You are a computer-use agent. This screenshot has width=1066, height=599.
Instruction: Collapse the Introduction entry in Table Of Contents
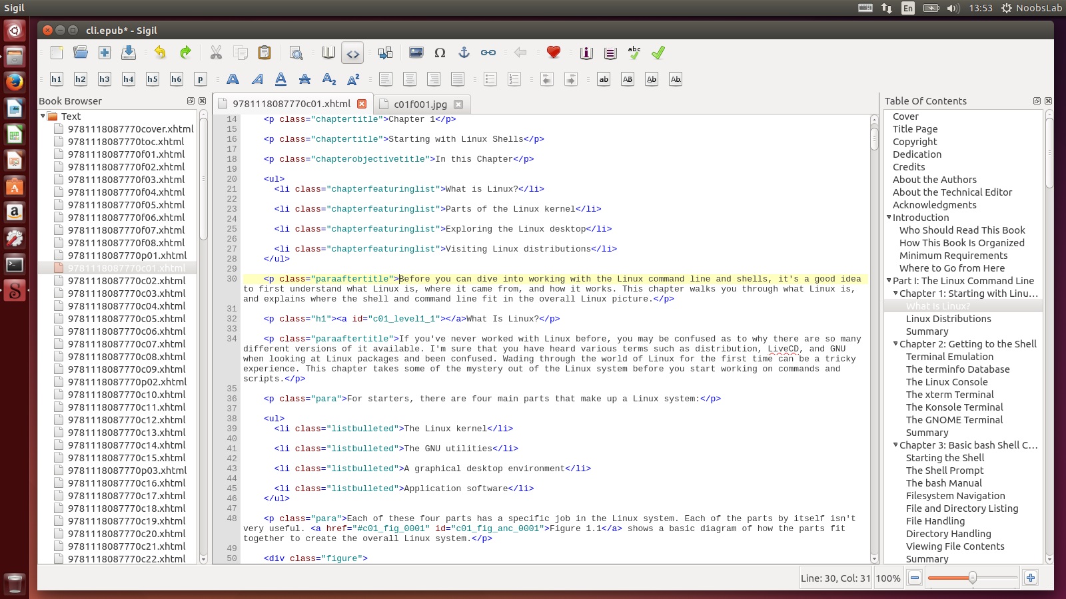tap(889, 218)
